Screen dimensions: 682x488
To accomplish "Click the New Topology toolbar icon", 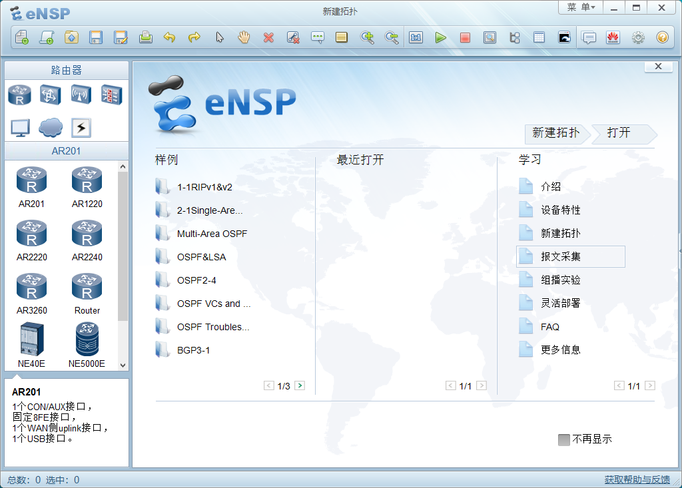I will (x=22, y=37).
